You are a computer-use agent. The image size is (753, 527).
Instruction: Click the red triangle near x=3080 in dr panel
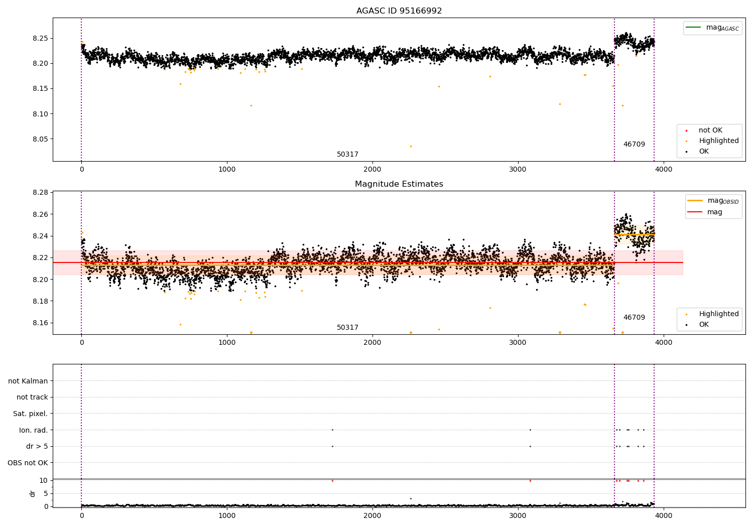[x=530, y=480]
